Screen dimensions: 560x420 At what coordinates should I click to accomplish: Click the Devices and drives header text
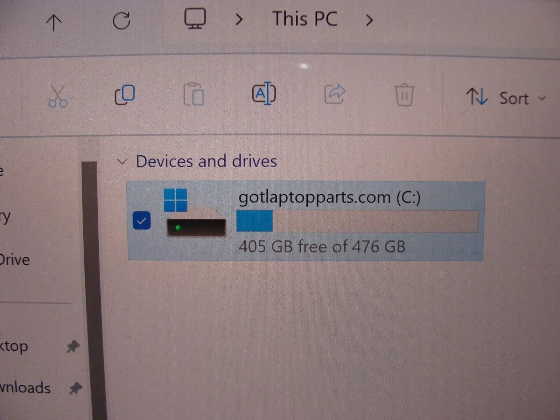tap(206, 161)
